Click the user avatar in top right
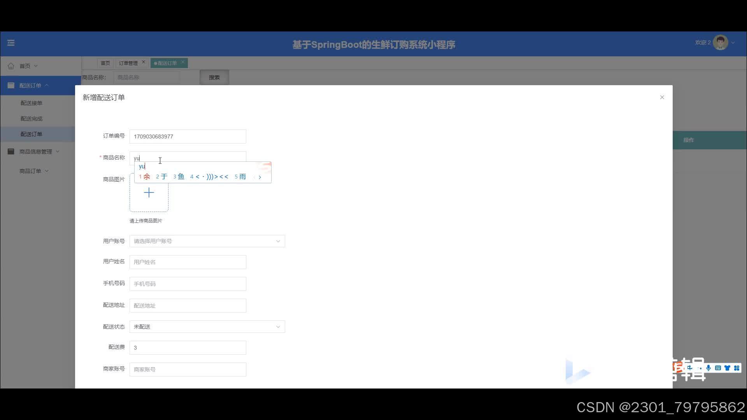Image resolution: width=747 pixels, height=420 pixels. click(721, 43)
